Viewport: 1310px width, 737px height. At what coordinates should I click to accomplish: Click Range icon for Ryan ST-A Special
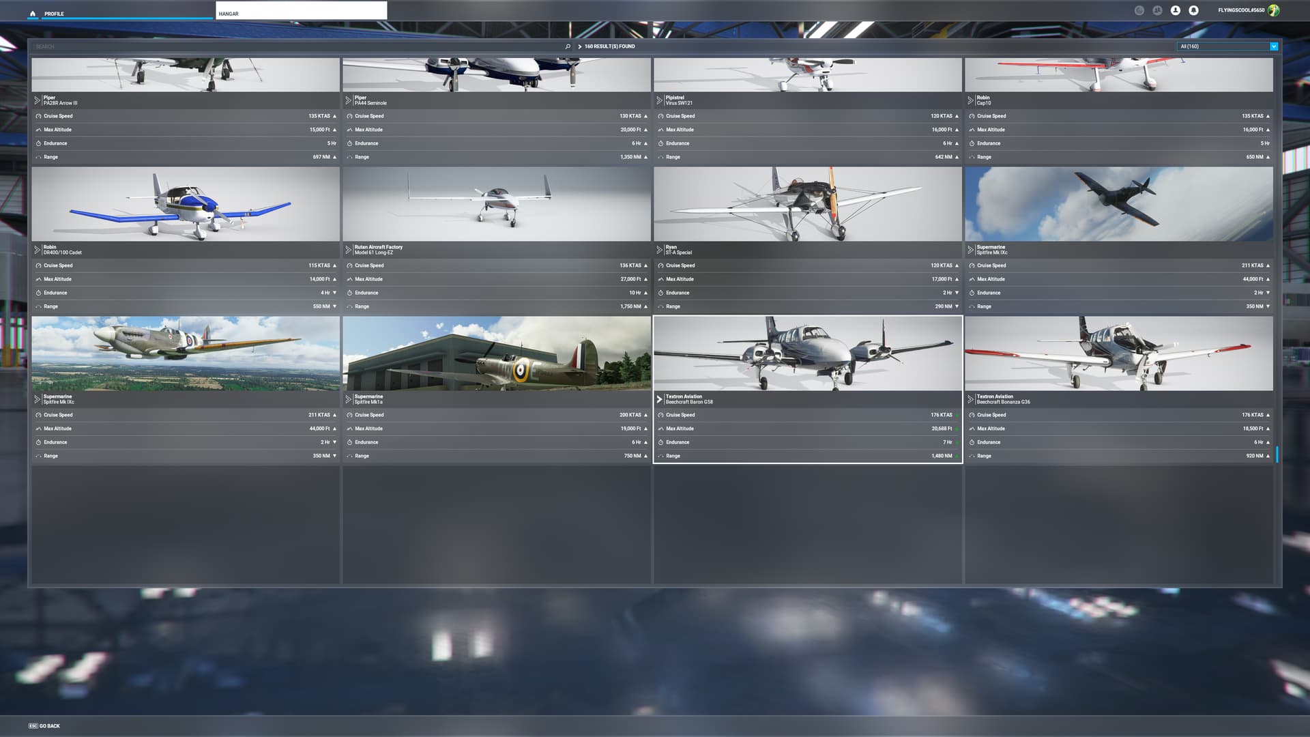660,306
